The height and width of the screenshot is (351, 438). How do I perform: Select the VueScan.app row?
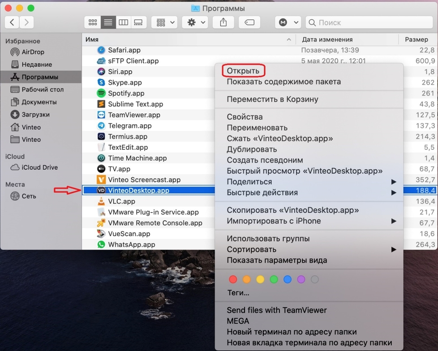[x=148, y=234]
